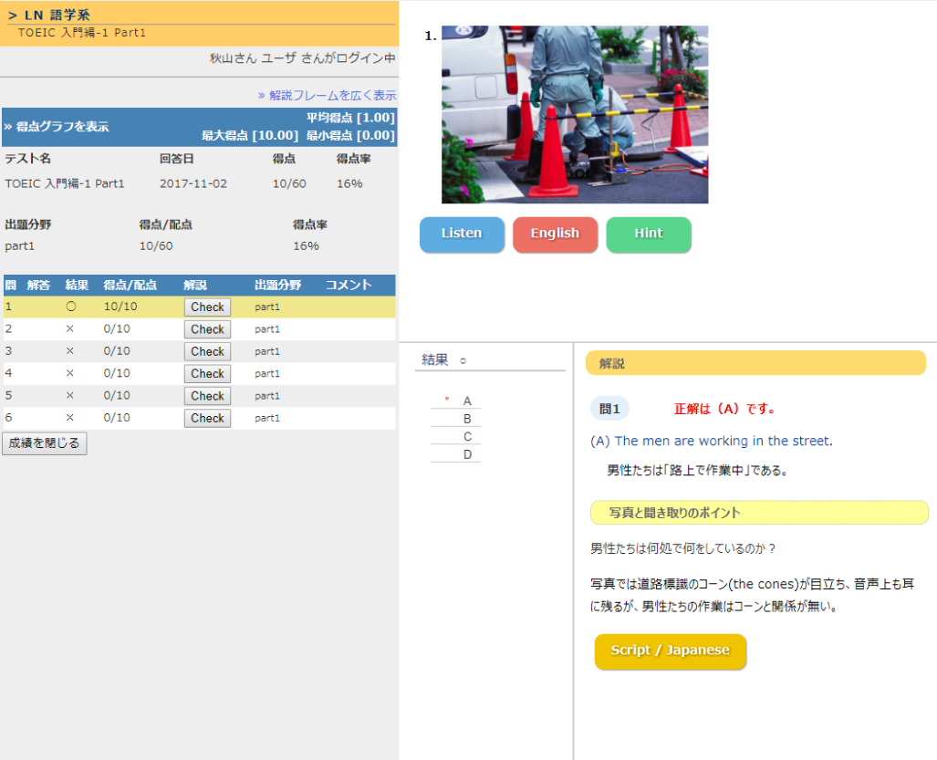Show the score graph 得点グラフを表示

coord(57,127)
